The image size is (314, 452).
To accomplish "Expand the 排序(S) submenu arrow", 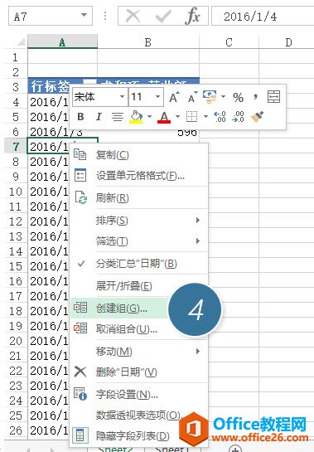I will (198, 221).
